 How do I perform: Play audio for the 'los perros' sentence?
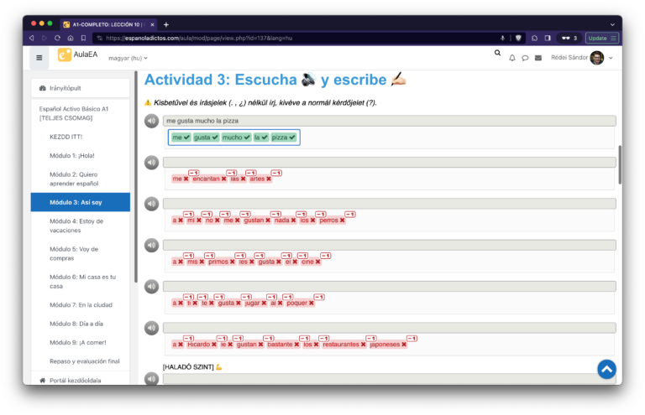[151, 204]
